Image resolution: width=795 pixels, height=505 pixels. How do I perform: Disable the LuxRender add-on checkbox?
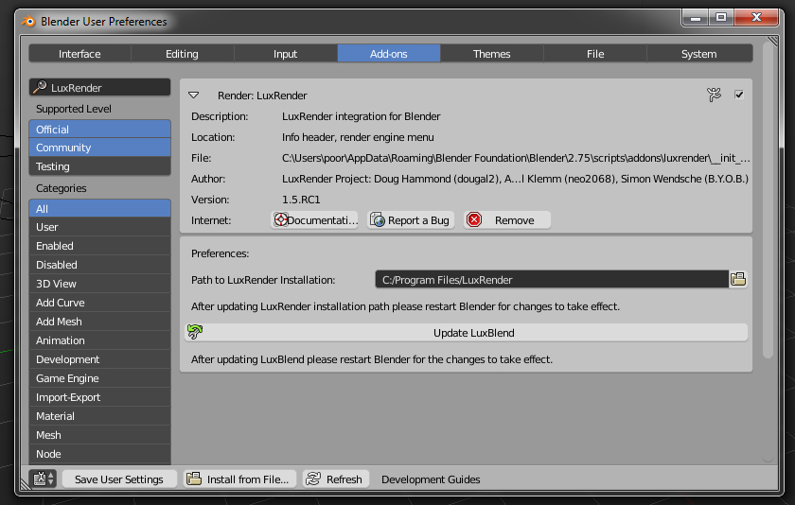[x=739, y=95]
